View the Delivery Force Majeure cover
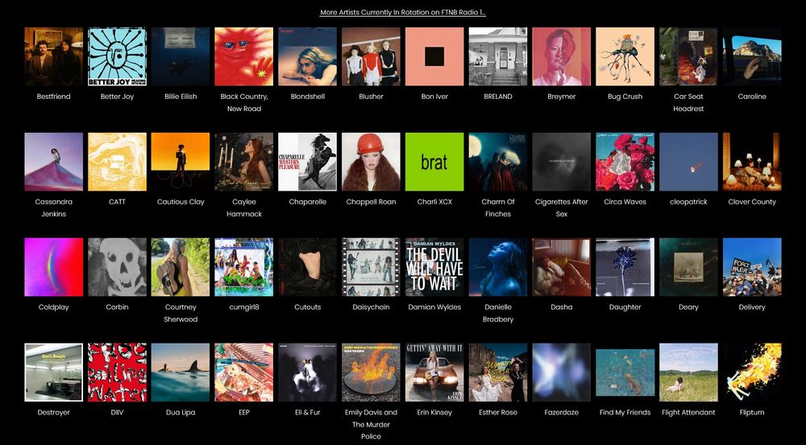Viewport: 806px width, 445px height. 752,267
